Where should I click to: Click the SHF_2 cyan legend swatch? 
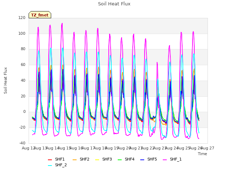click(x=50, y=166)
